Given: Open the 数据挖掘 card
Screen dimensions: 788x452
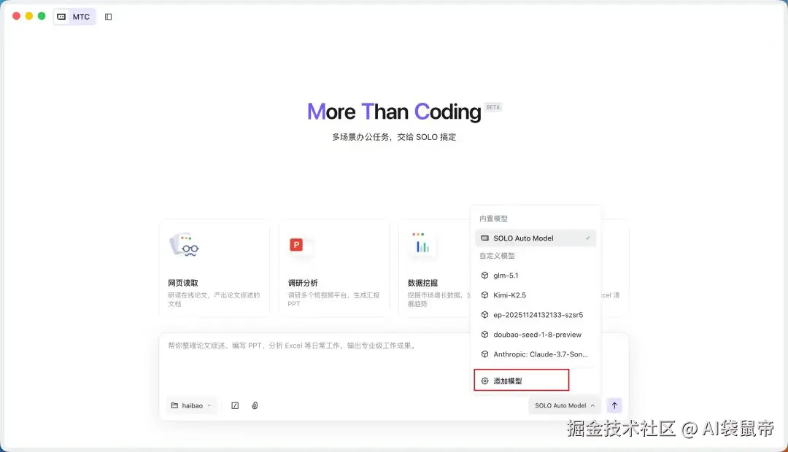Looking at the screenshot, I should click(434, 268).
